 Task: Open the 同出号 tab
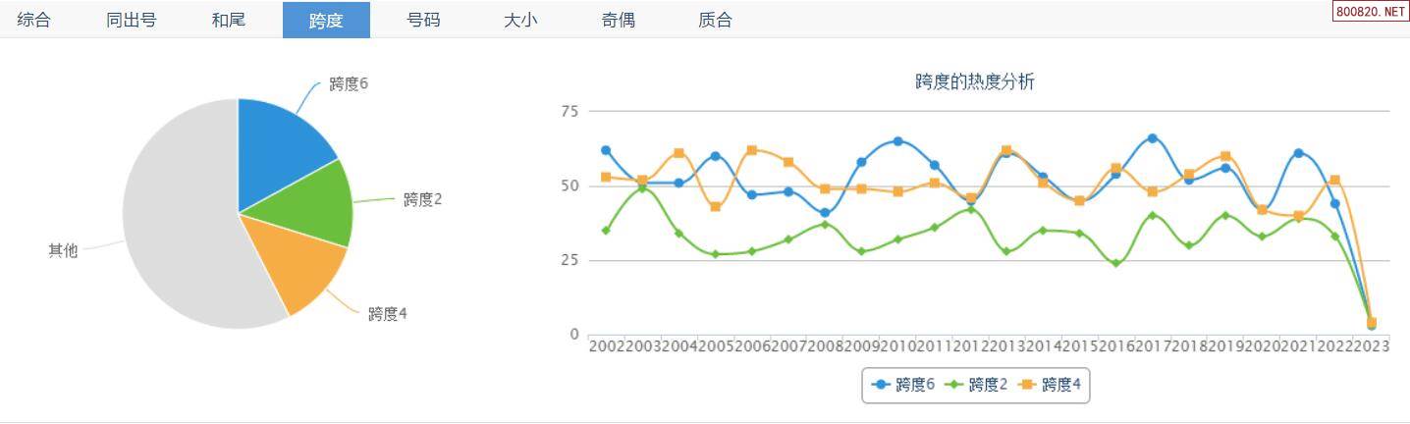132,20
